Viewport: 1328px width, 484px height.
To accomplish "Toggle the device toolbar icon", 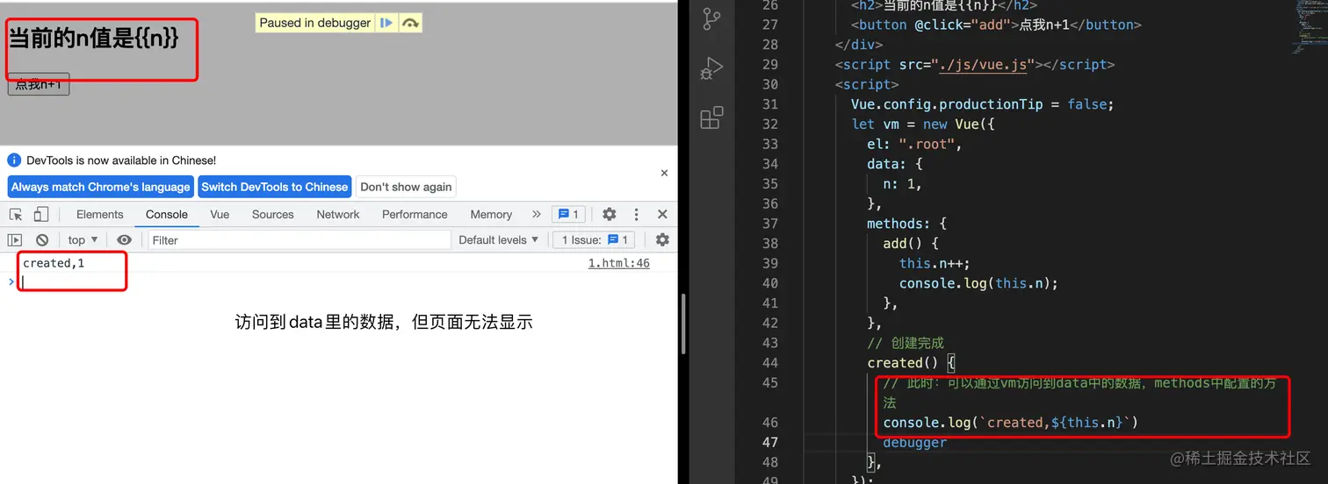I will (x=41, y=214).
